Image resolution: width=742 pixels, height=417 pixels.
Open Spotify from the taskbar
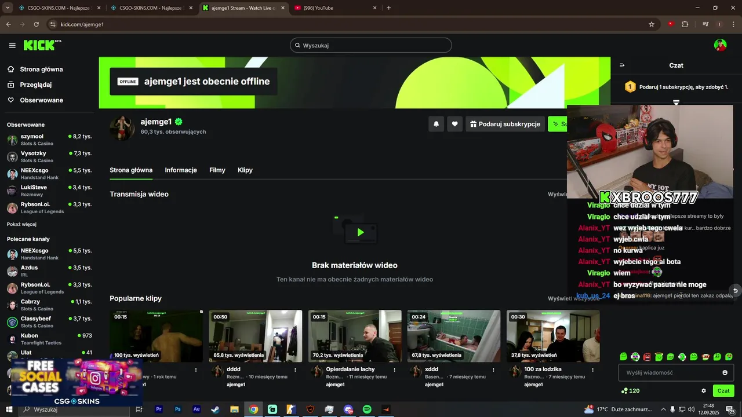(367, 409)
